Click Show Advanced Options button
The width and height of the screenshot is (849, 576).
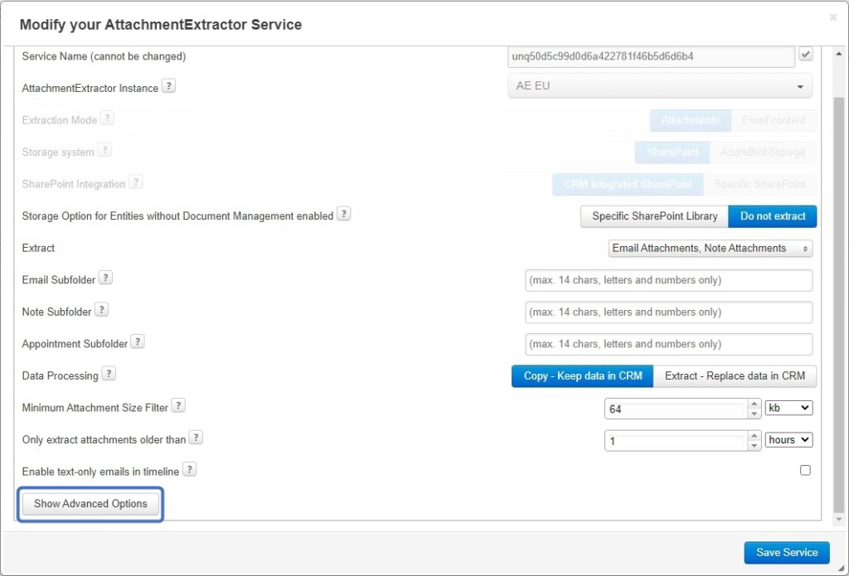90,504
